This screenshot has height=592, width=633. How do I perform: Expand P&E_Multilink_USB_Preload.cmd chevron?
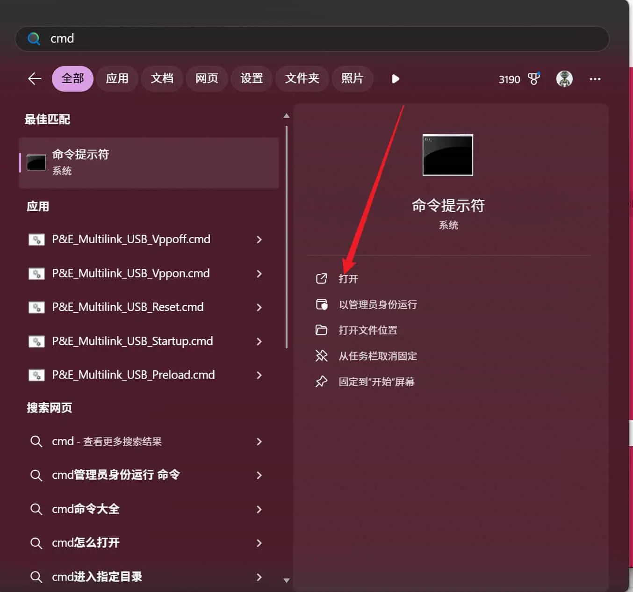click(259, 375)
